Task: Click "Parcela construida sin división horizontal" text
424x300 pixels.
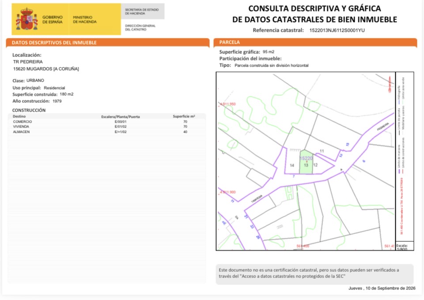Action: pos(272,65)
